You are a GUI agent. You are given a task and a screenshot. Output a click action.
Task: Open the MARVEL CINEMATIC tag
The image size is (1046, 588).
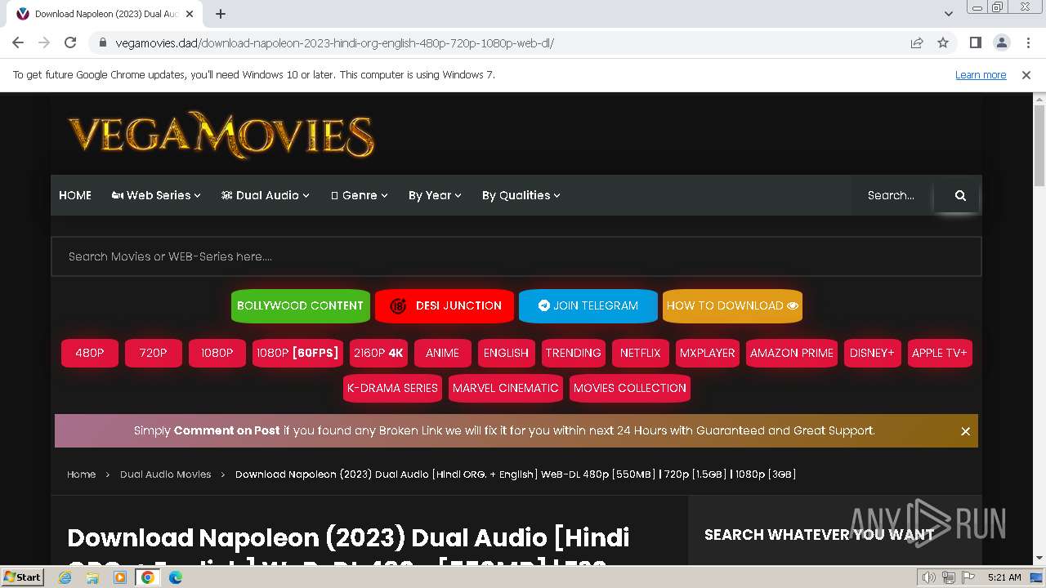(506, 388)
